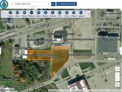Expand the right side panel arrow

(121, 51)
